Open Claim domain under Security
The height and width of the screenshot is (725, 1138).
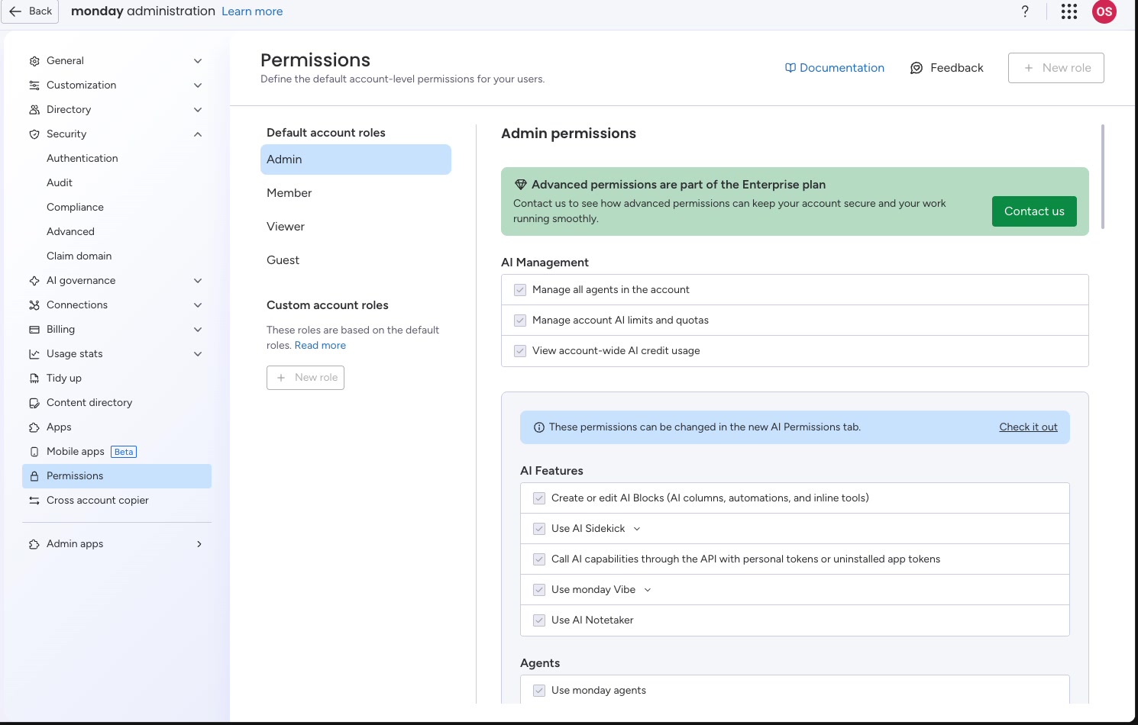tap(79, 256)
